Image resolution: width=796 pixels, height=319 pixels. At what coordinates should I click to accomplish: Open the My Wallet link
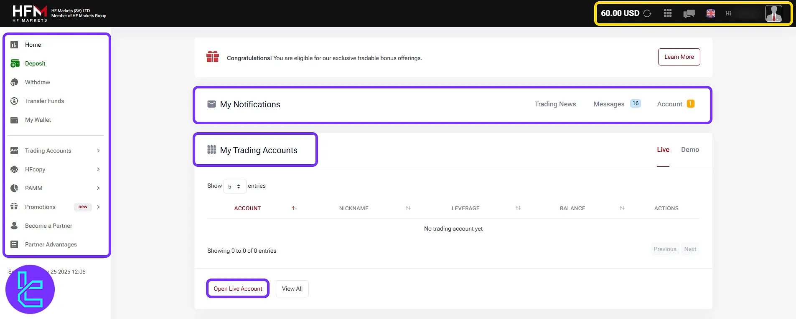tap(38, 120)
